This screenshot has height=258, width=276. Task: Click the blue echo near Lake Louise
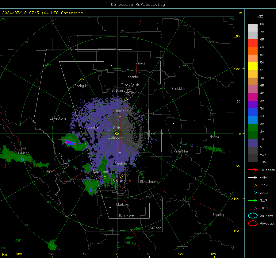[x=22, y=159]
